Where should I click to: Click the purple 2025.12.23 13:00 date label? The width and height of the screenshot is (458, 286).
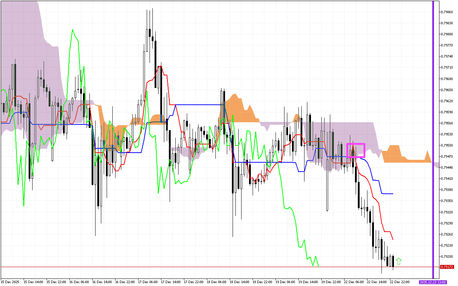(433, 282)
